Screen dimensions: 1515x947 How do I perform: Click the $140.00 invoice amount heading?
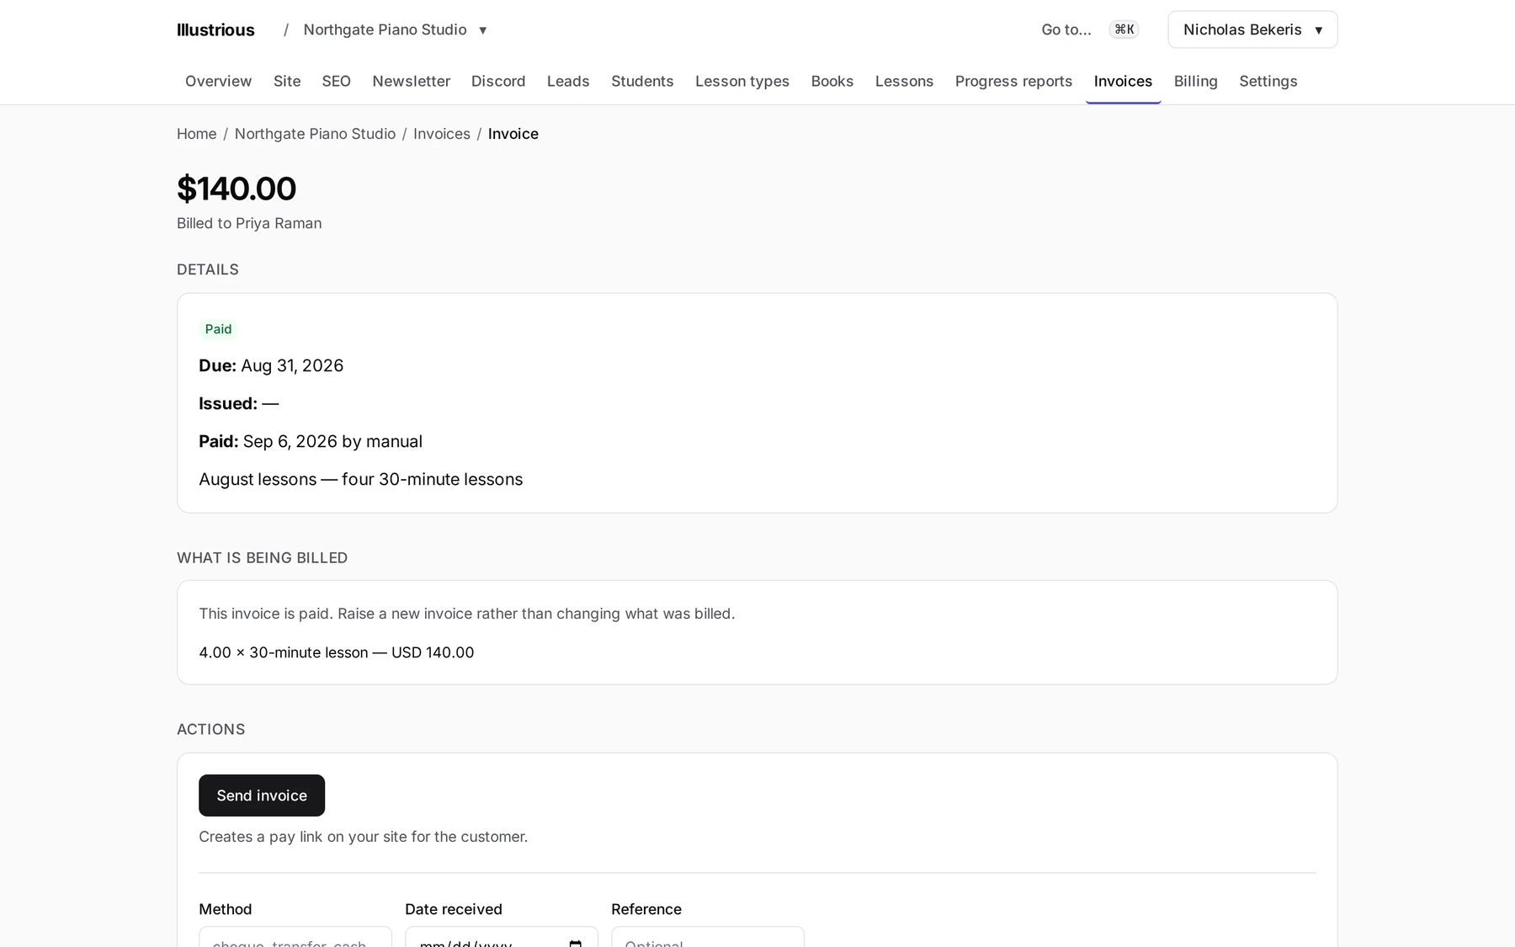237,189
